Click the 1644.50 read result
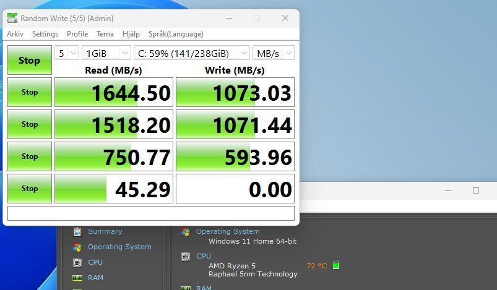 (x=114, y=92)
